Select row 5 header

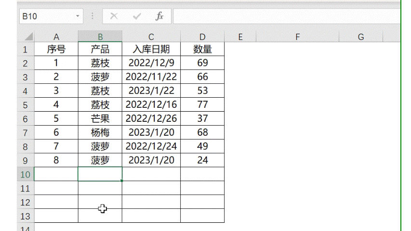[x=25, y=105]
